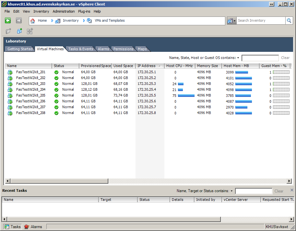Click VM icon of FasTestW2k8_202
296x231 pixels.
pos(10,78)
